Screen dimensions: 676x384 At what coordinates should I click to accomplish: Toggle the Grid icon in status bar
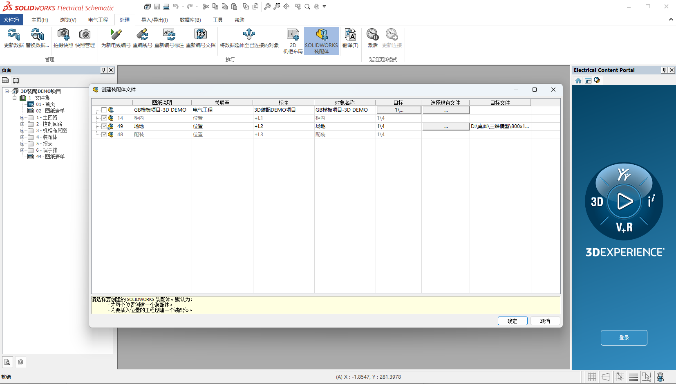592,377
